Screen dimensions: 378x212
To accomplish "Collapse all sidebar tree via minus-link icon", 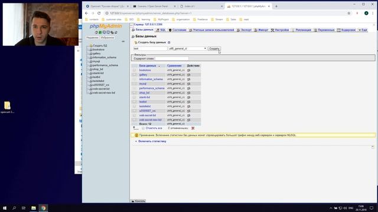I will (x=123, y=41).
